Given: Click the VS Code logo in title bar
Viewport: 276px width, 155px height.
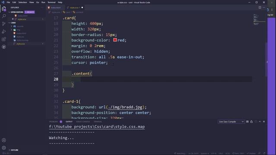Looking at the screenshot, I should [x=3, y=2].
